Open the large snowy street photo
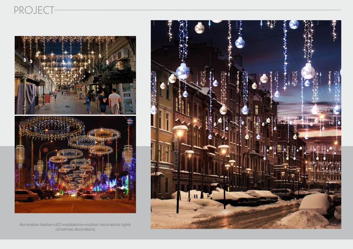The image size is (353, 249). (x=246, y=124)
